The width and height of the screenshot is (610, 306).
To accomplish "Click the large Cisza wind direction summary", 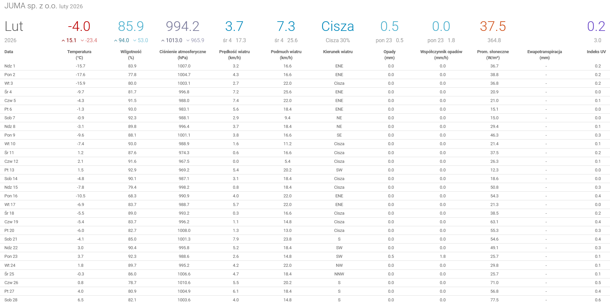I will pos(338,26).
